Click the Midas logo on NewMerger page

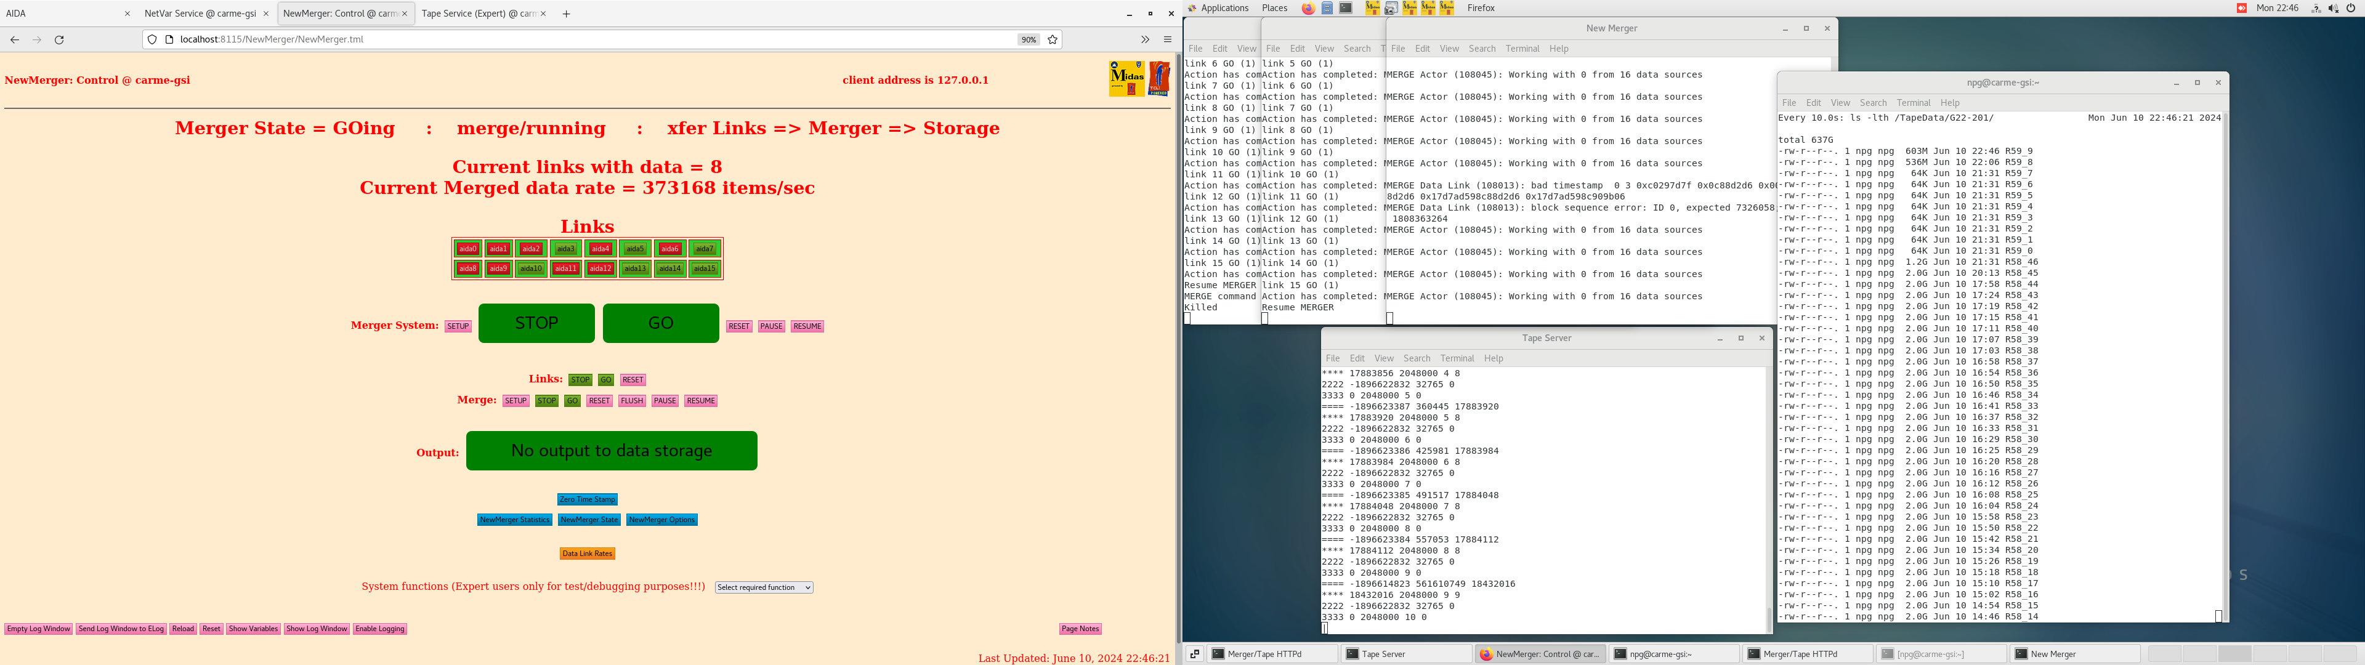[1126, 79]
